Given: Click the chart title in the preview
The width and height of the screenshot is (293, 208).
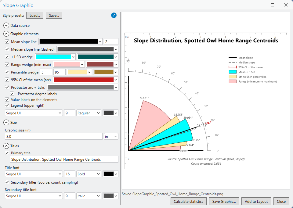Looking at the screenshot, I should tap(206, 41).
